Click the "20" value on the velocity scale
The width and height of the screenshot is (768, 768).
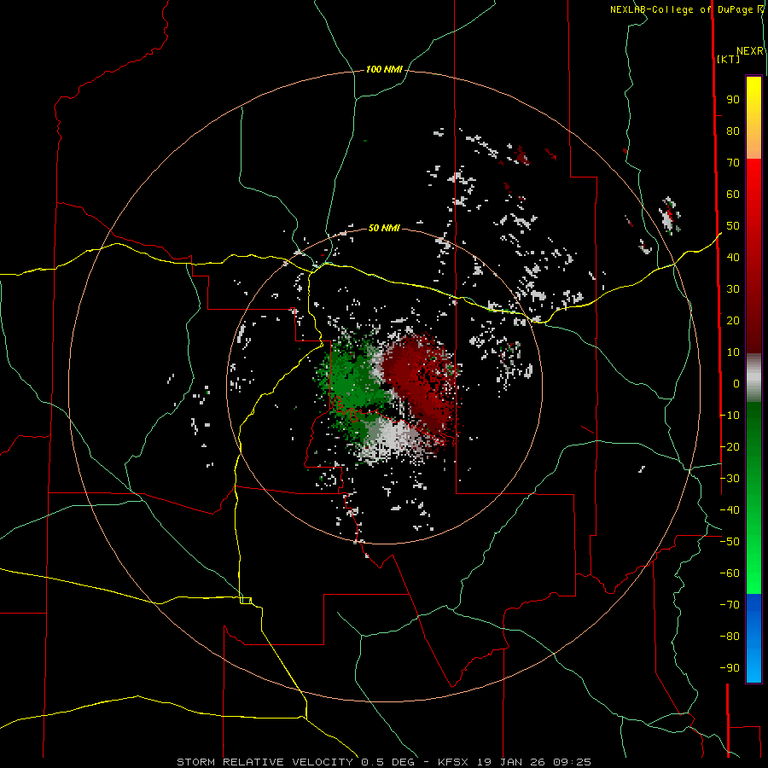pos(733,320)
